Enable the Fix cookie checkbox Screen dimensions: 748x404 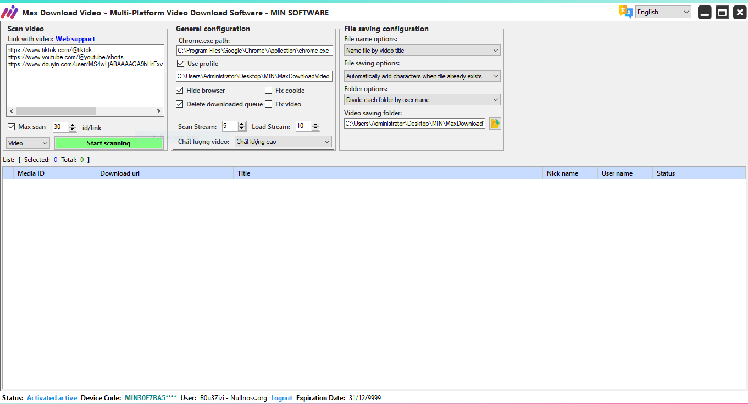269,91
